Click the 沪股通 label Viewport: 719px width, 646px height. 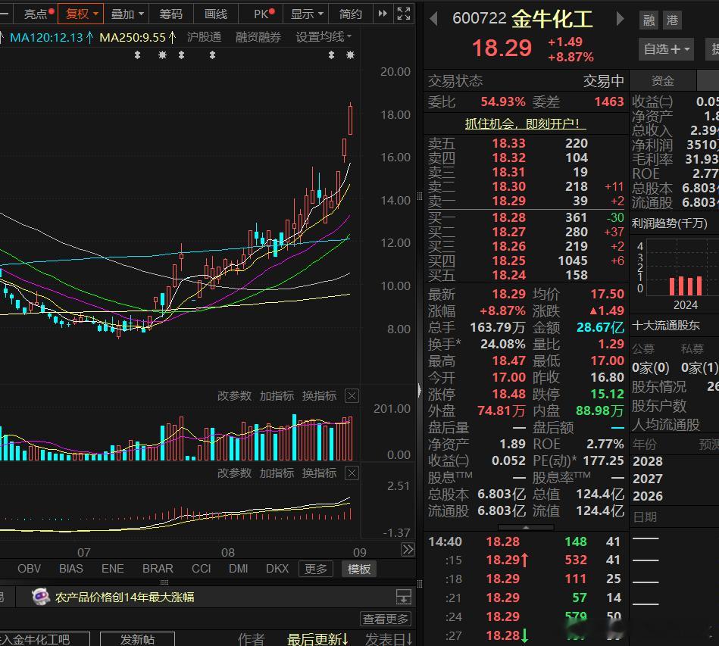[204, 37]
